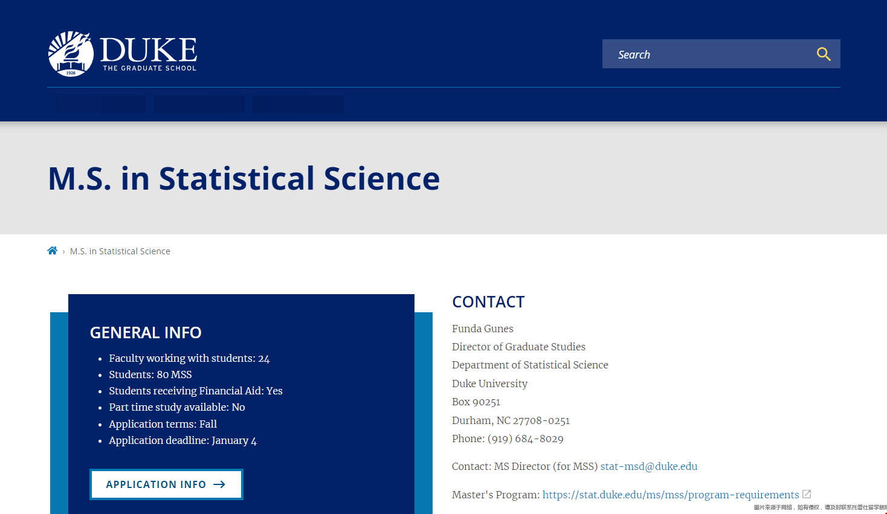Screen dimensions: 887x514
Task: Click the 'M.S. in Statistical Science' breadcrumb
Action: pos(120,251)
